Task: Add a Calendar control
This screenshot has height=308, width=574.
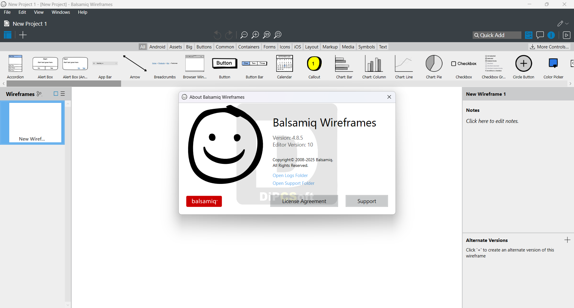Action: pyautogui.click(x=284, y=67)
